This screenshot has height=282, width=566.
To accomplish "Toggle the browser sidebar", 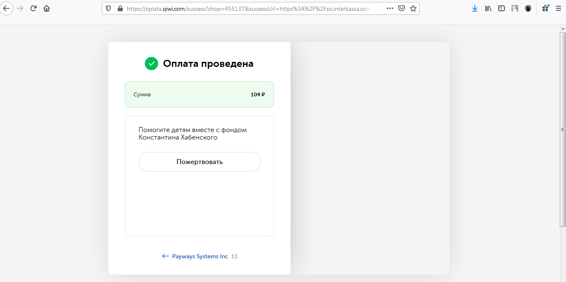I will tap(501, 8).
